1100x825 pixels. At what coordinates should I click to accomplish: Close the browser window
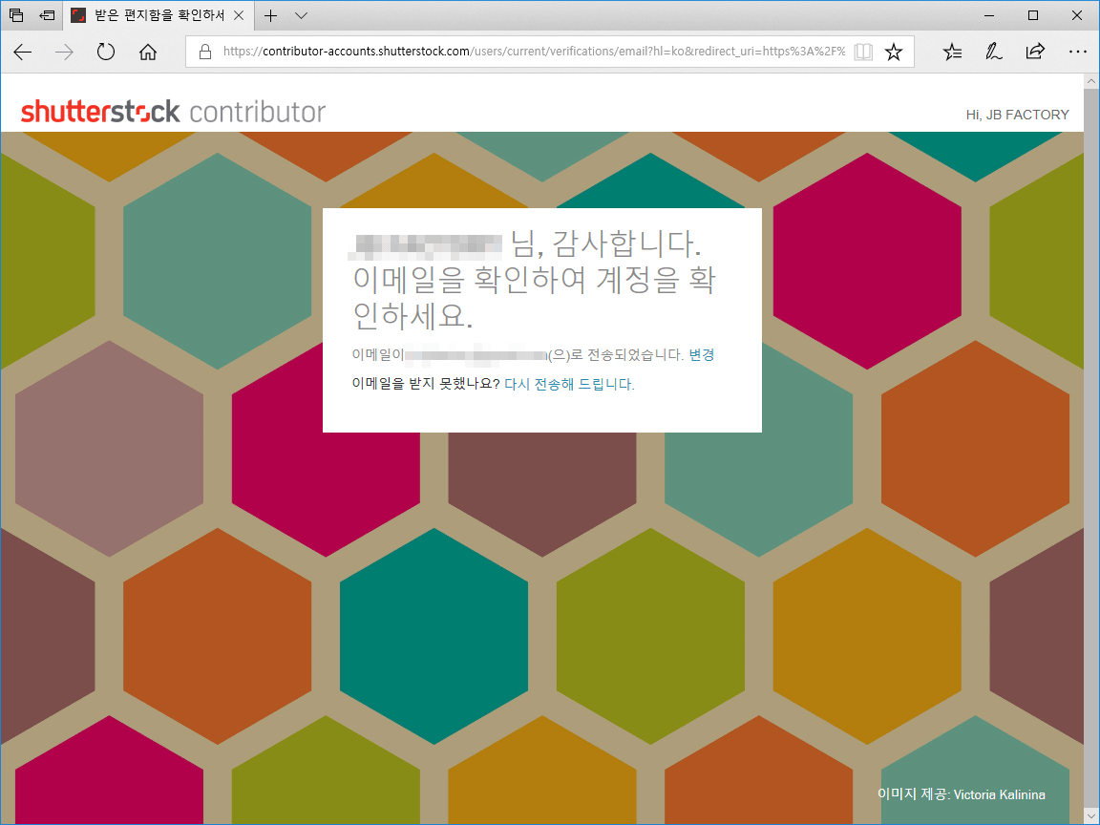coord(1077,15)
